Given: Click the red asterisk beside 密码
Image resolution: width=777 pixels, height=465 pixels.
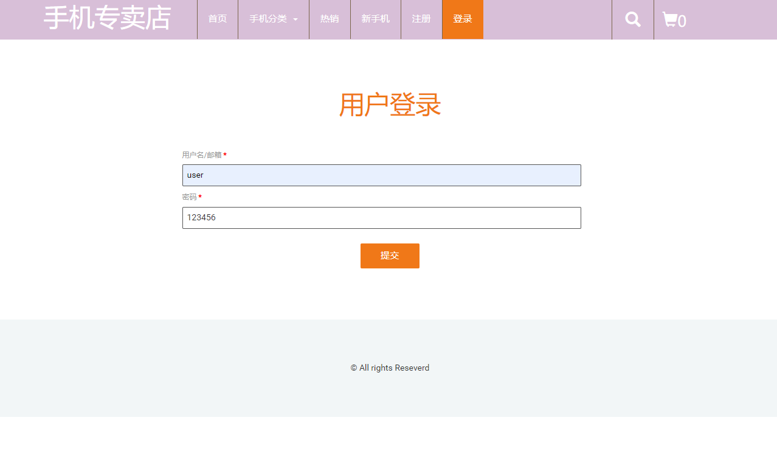Looking at the screenshot, I should pos(200,197).
